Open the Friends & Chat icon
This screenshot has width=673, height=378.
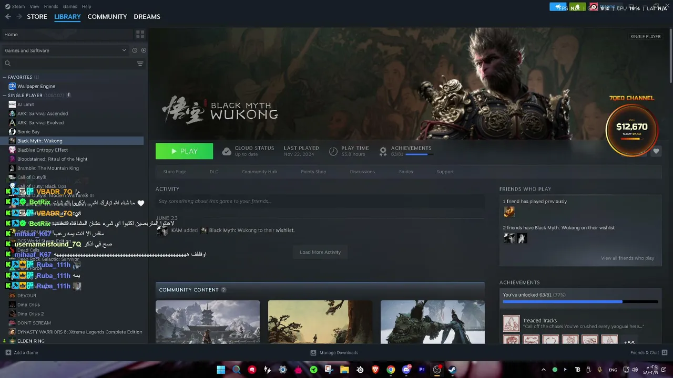click(x=665, y=353)
